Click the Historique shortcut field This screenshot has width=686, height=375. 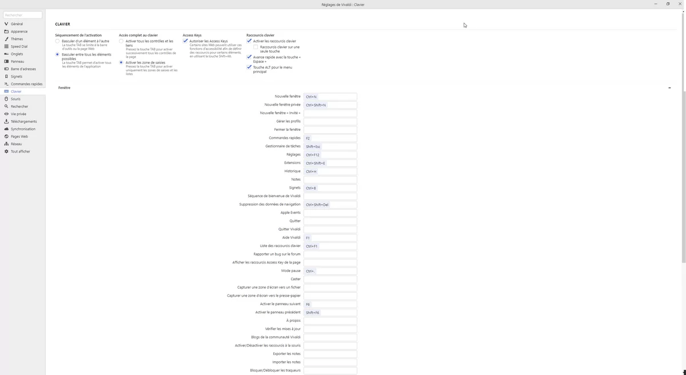(330, 171)
